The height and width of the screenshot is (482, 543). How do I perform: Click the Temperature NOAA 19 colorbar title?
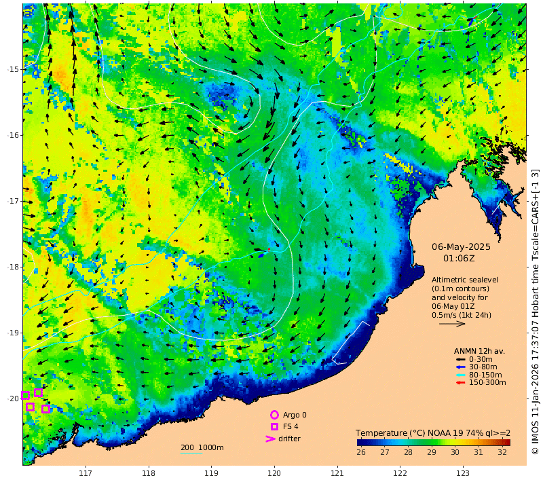pos(433,433)
